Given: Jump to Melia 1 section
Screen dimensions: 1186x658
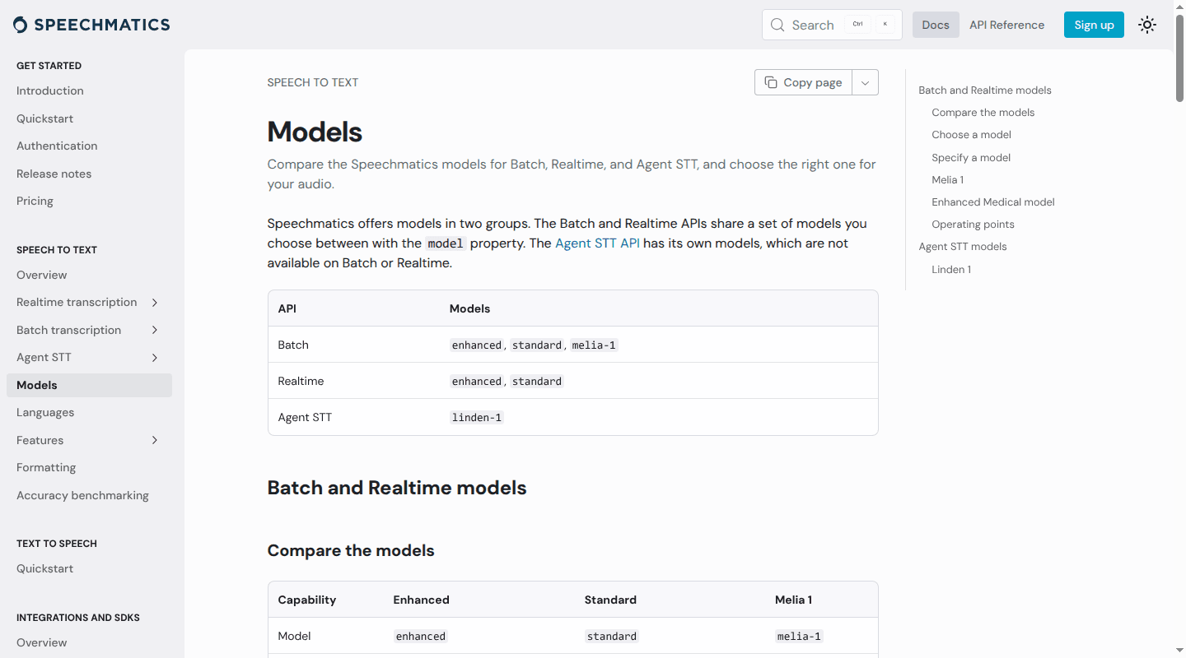Looking at the screenshot, I should coord(947,179).
